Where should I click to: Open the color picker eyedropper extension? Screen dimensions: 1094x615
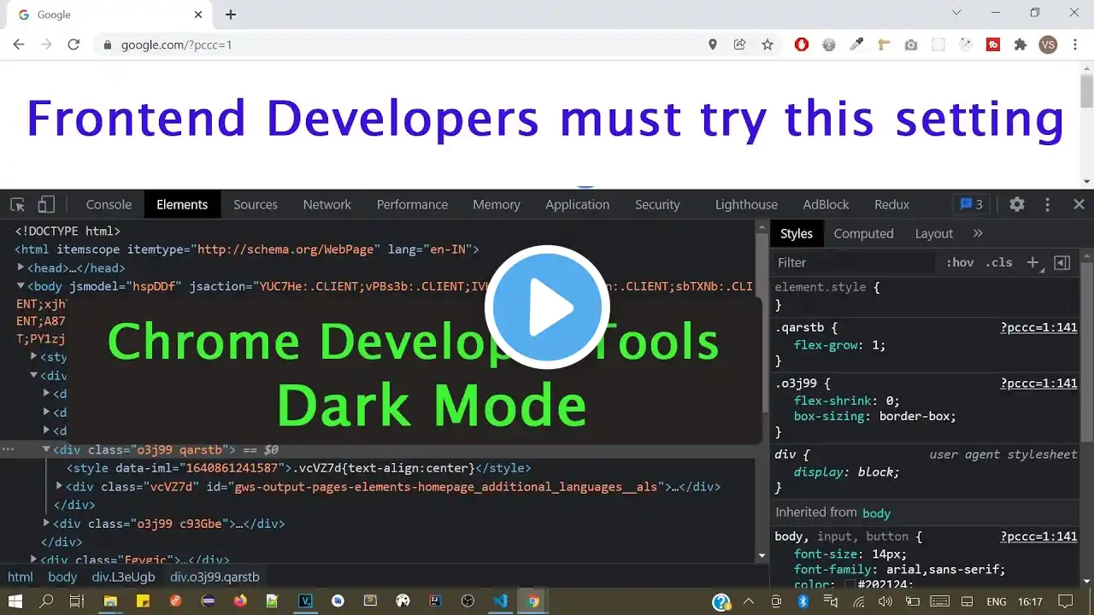tap(856, 44)
